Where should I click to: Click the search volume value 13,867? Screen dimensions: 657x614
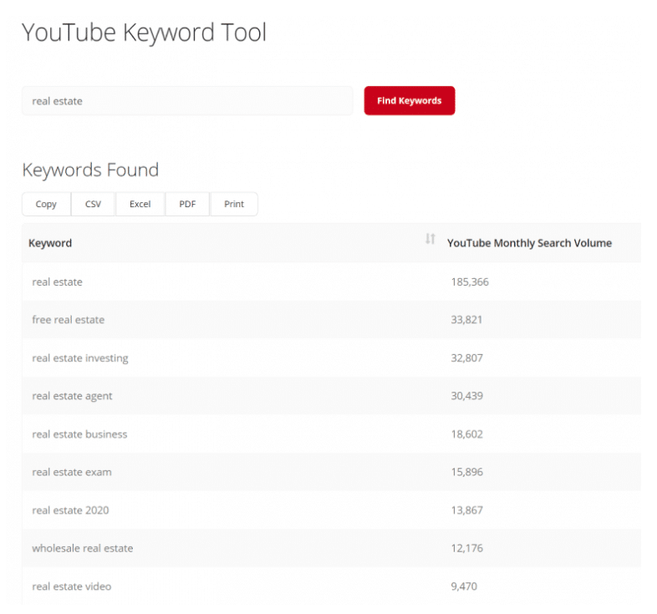click(x=466, y=510)
